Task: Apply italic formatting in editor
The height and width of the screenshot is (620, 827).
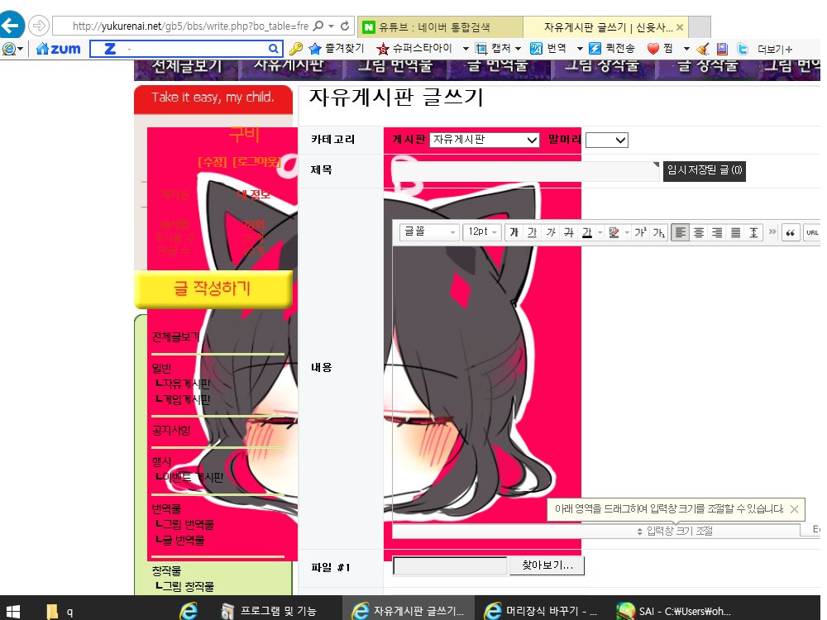Action: 551,232
